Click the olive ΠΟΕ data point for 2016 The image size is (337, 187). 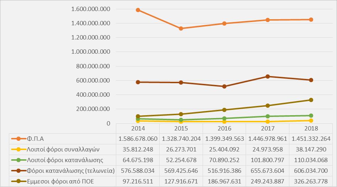click(224, 110)
